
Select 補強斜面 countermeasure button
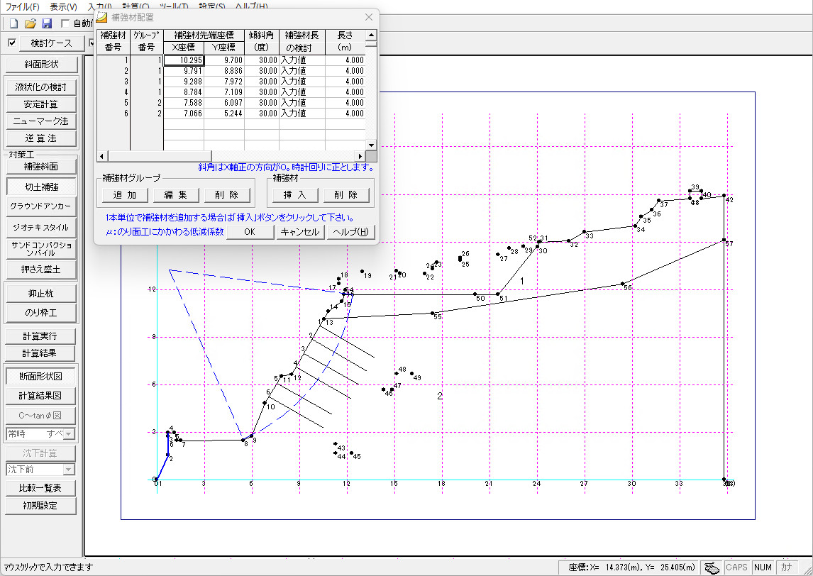41,167
